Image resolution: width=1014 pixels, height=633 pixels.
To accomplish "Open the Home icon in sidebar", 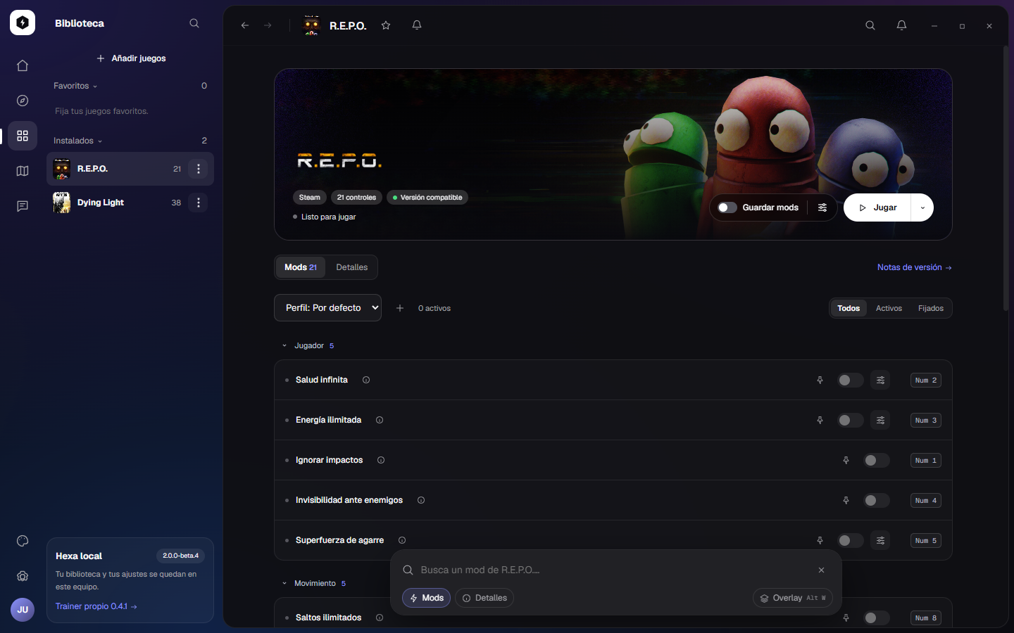I will [23, 65].
